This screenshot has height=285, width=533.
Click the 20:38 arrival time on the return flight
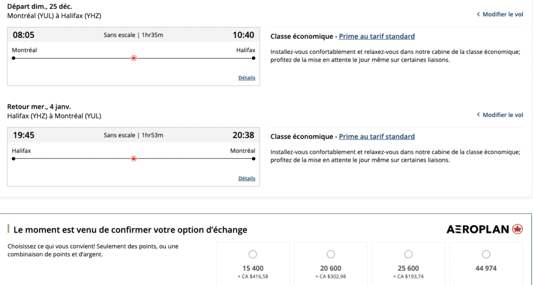[243, 135]
